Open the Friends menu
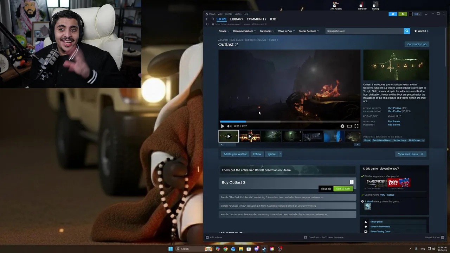Screen dimensions: 450x253 (229, 14)
